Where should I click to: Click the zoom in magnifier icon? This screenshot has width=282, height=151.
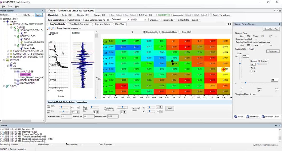click(x=49, y=29)
